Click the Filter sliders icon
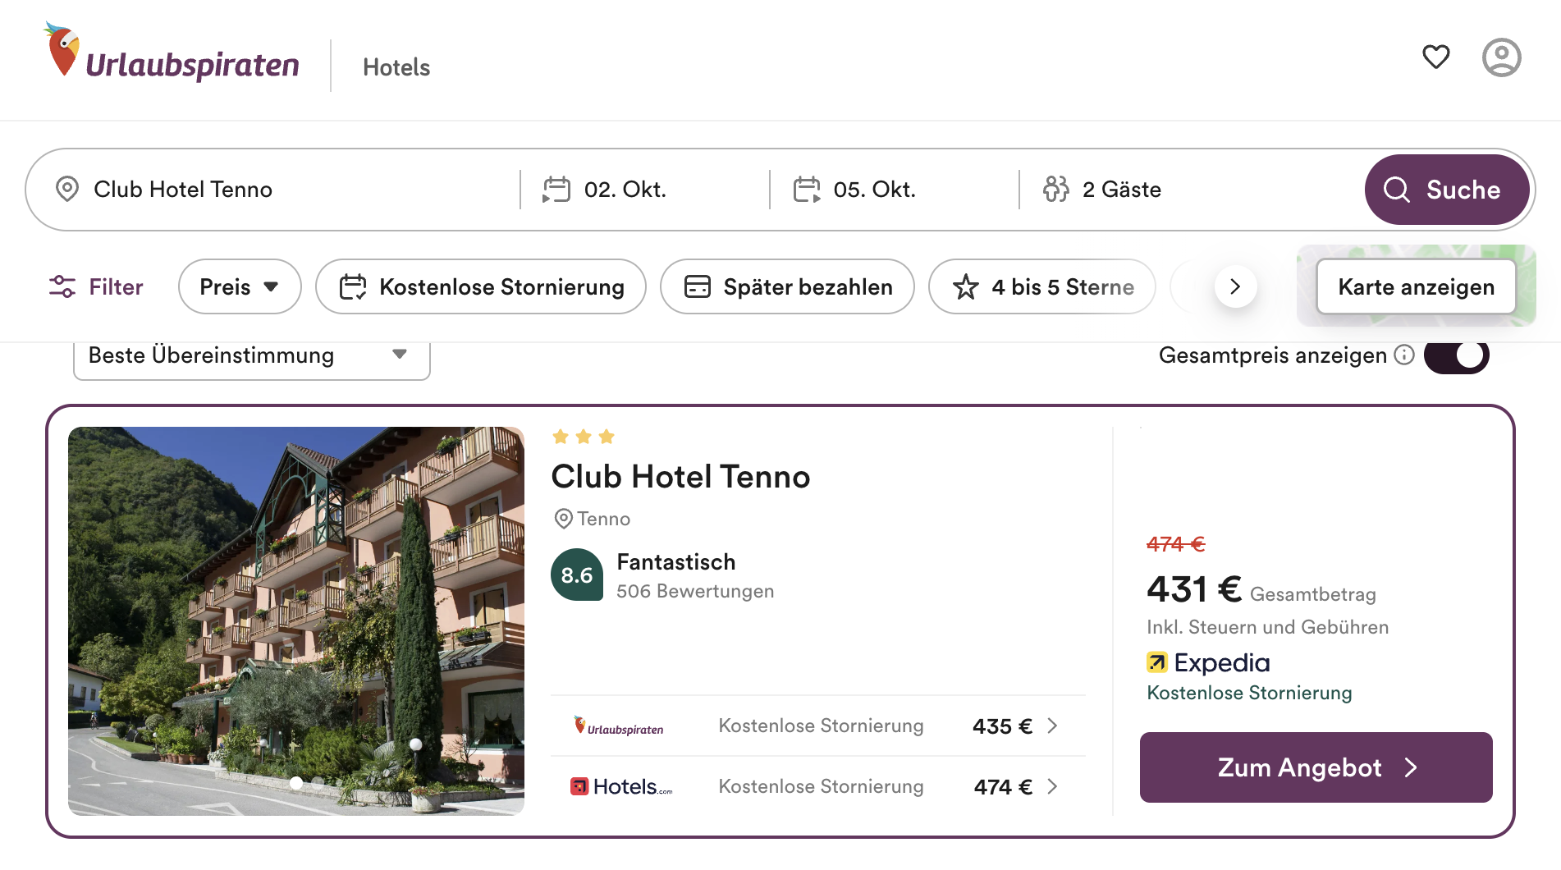 (x=62, y=286)
